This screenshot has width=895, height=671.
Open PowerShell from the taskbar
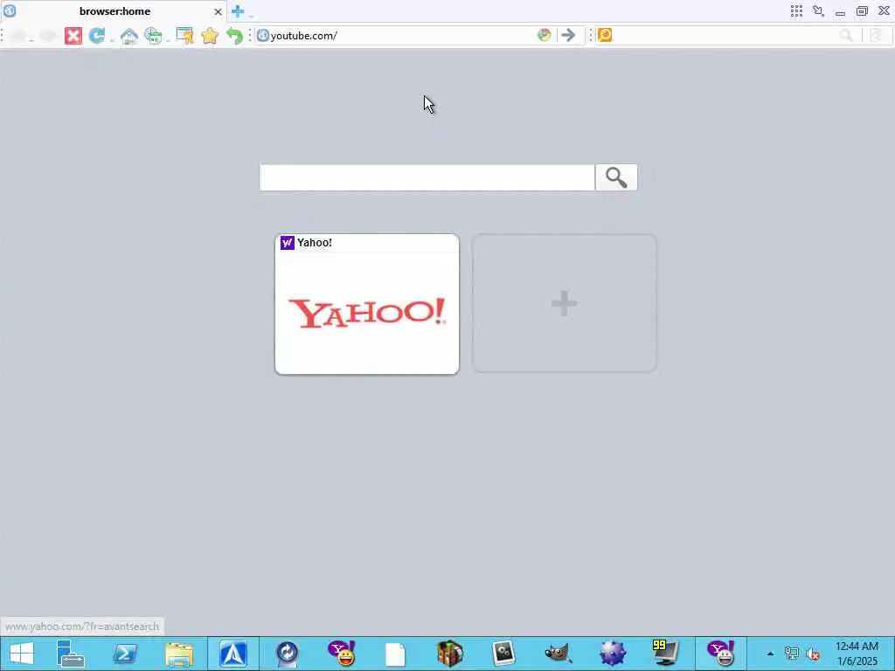(125, 654)
